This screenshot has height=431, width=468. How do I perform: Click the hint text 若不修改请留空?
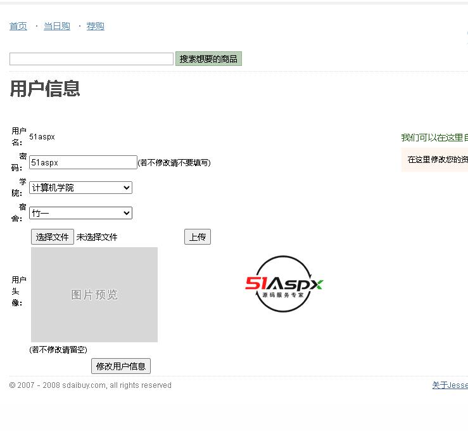(58, 350)
